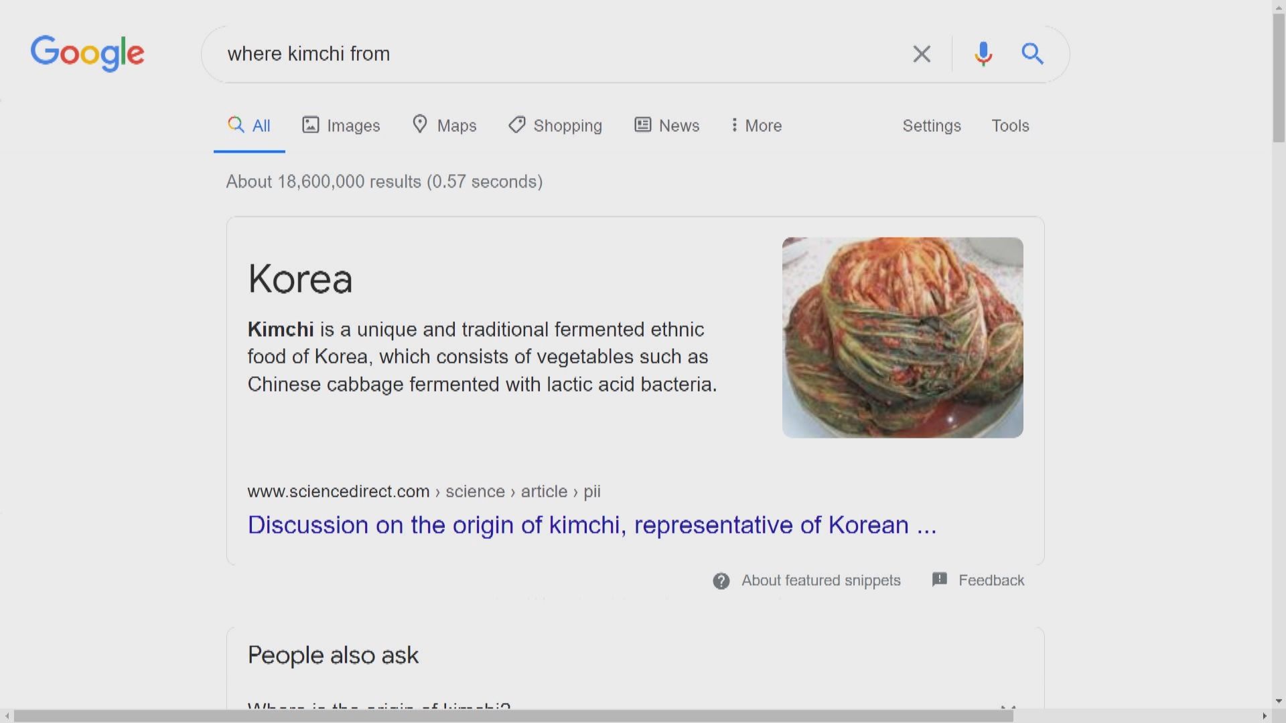Click the Maps pin icon
This screenshot has height=723, width=1286.
419,125
